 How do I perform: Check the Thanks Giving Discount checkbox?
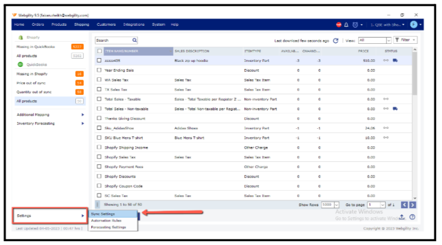(x=99, y=118)
